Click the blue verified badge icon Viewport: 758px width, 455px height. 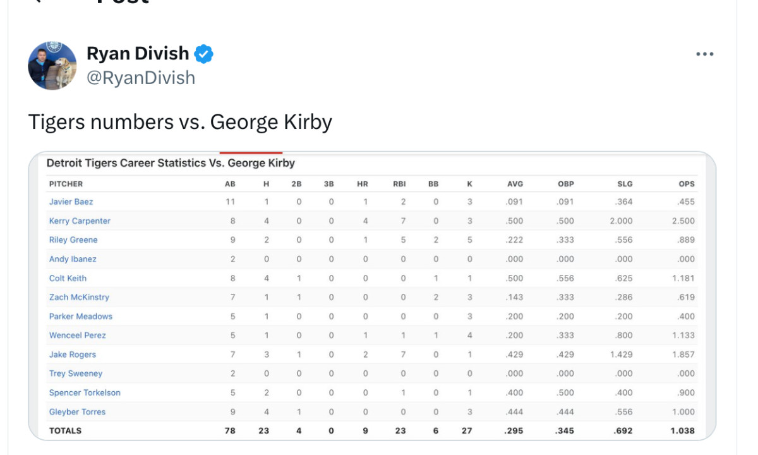tap(203, 54)
